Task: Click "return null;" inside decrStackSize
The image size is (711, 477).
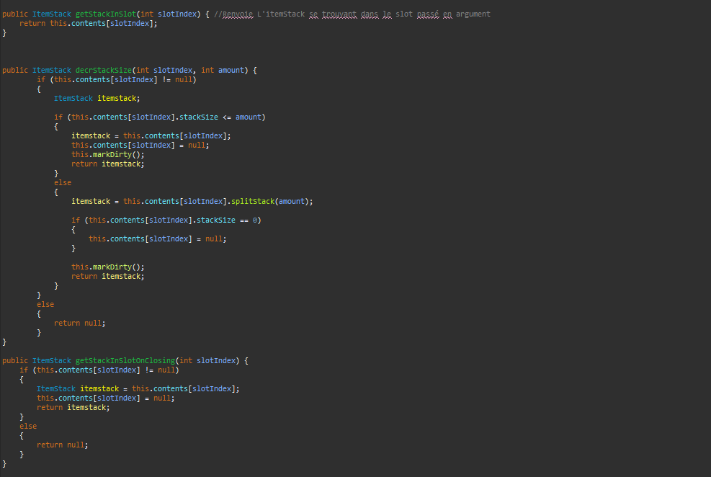Action: [x=79, y=323]
